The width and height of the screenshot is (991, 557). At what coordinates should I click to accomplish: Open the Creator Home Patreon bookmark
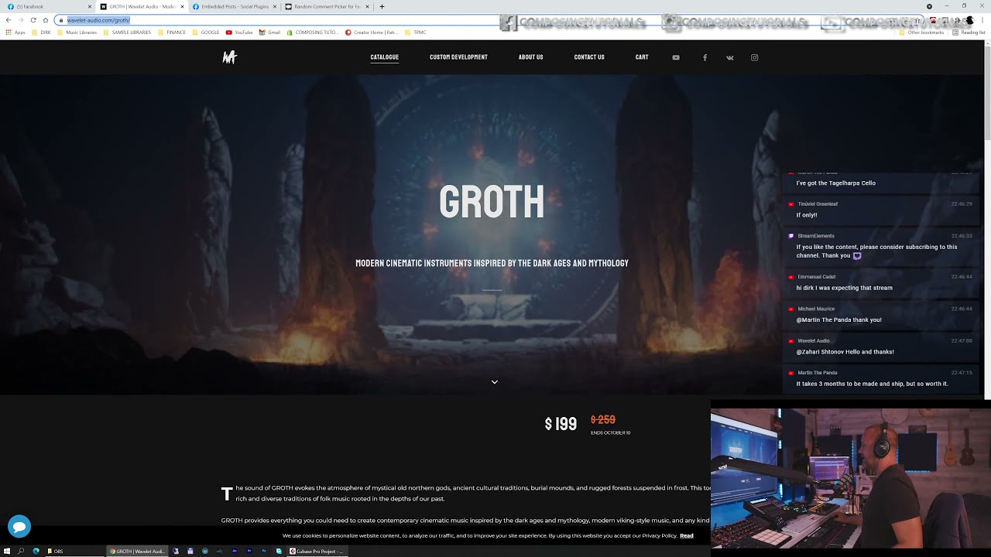pyautogui.click(x=372, y=32)
